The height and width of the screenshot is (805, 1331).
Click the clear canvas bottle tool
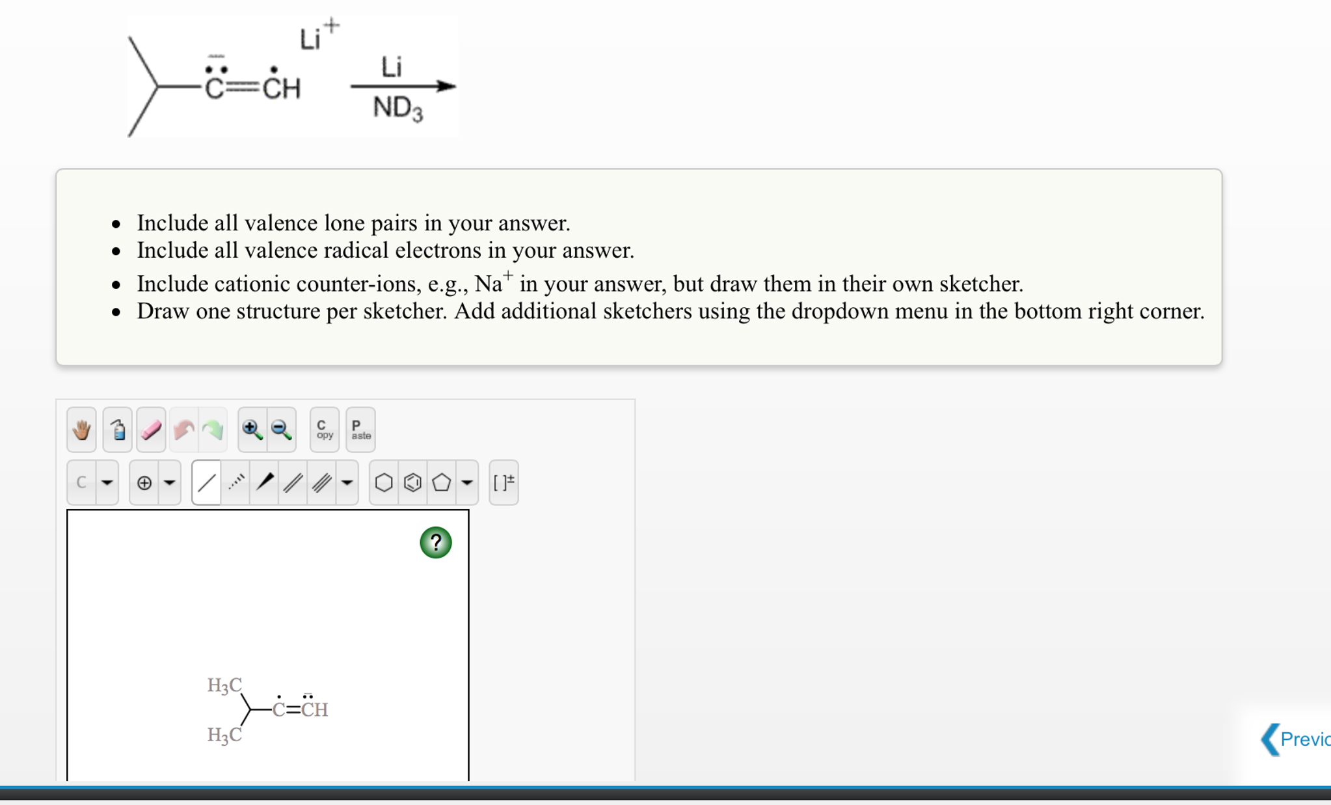(x=118, y=430)
